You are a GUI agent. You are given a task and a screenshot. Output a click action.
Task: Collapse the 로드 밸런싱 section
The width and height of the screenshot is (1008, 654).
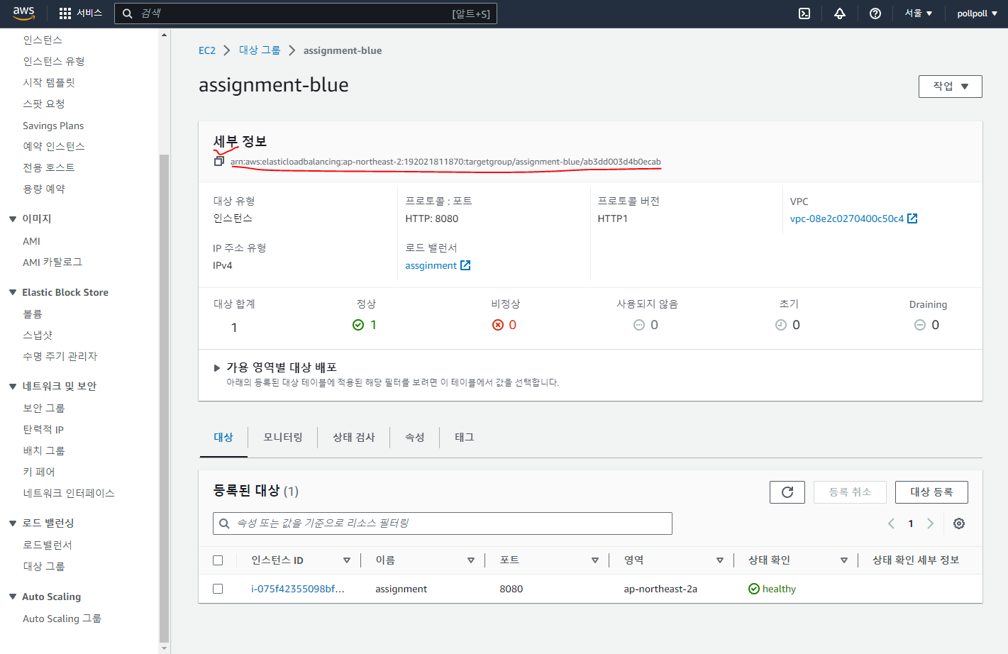(13, 523)
